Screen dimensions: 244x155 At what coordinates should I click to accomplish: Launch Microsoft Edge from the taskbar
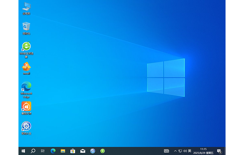(x=53, y=151)
